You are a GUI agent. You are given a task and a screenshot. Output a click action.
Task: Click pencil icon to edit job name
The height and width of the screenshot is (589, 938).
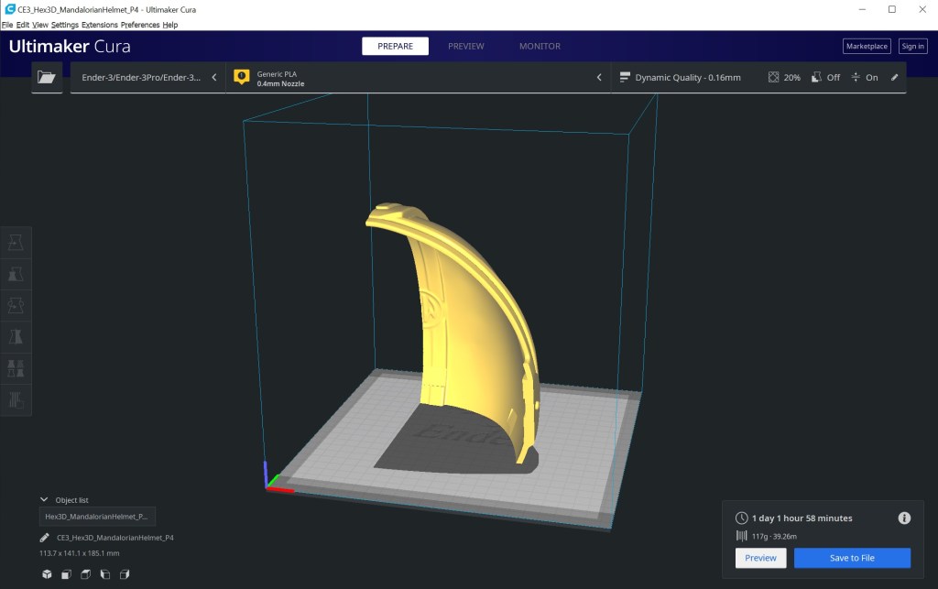pyautogui.click(x=45, y=538)
